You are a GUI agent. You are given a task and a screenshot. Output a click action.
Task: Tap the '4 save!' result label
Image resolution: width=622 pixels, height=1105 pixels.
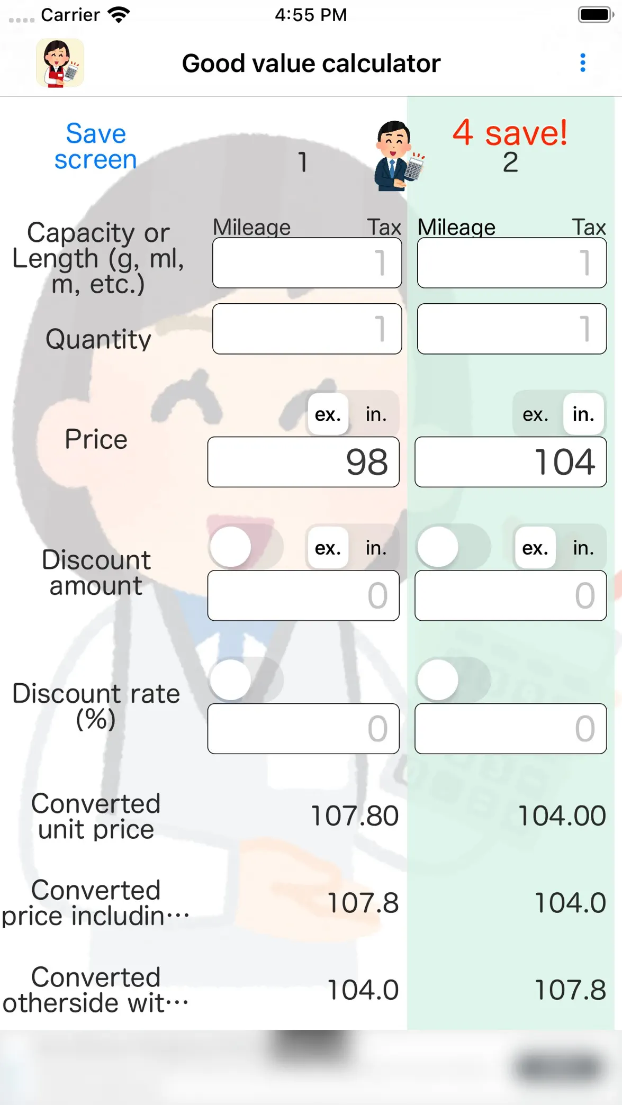510,132
